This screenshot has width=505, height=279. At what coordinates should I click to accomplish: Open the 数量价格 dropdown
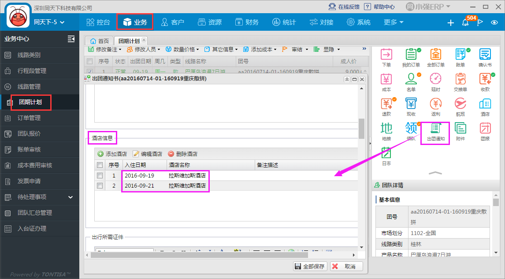[182, 50]
